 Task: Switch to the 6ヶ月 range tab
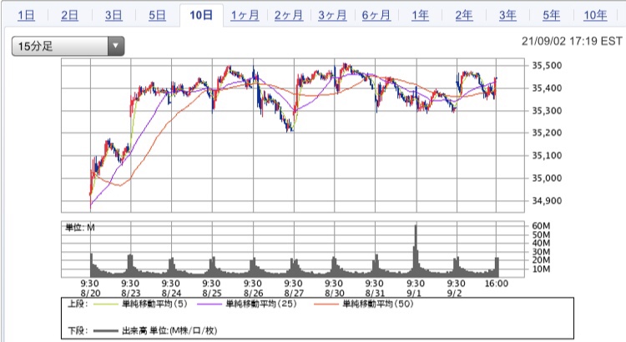376,16
